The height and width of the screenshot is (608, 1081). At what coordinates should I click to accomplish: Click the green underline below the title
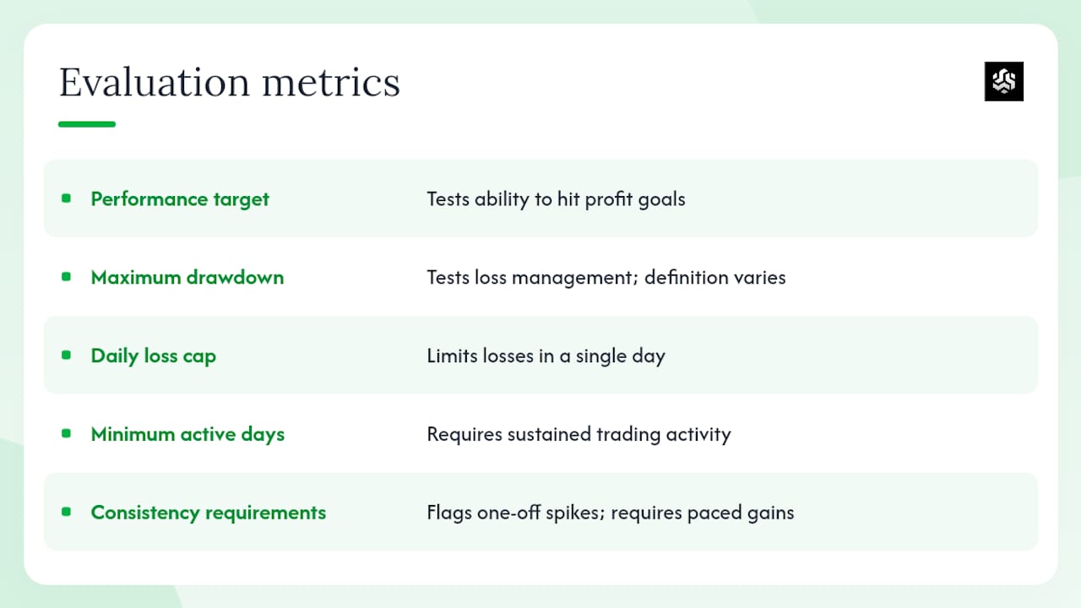[87, 124]
